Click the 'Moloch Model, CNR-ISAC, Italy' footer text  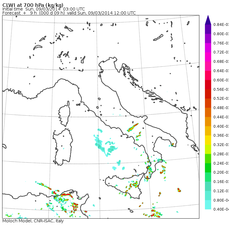click(x=33, y=221)
